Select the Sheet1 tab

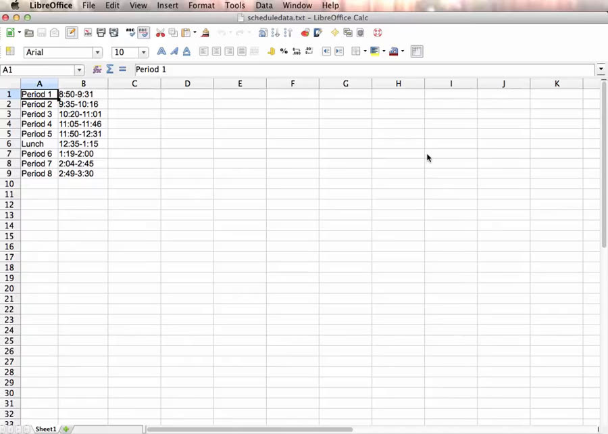(46, 429)
